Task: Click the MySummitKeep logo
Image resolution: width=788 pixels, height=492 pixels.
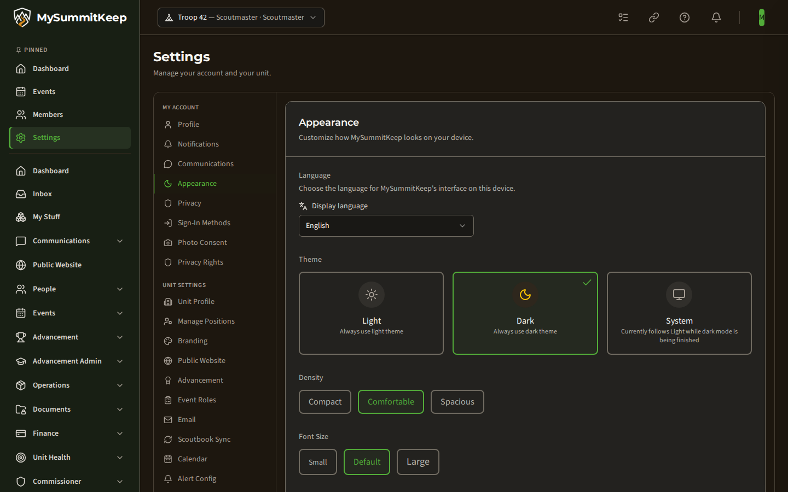Action: coord(70,17)
